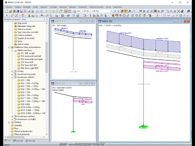Toggle the show loads eye button

[x=122, y=11]
